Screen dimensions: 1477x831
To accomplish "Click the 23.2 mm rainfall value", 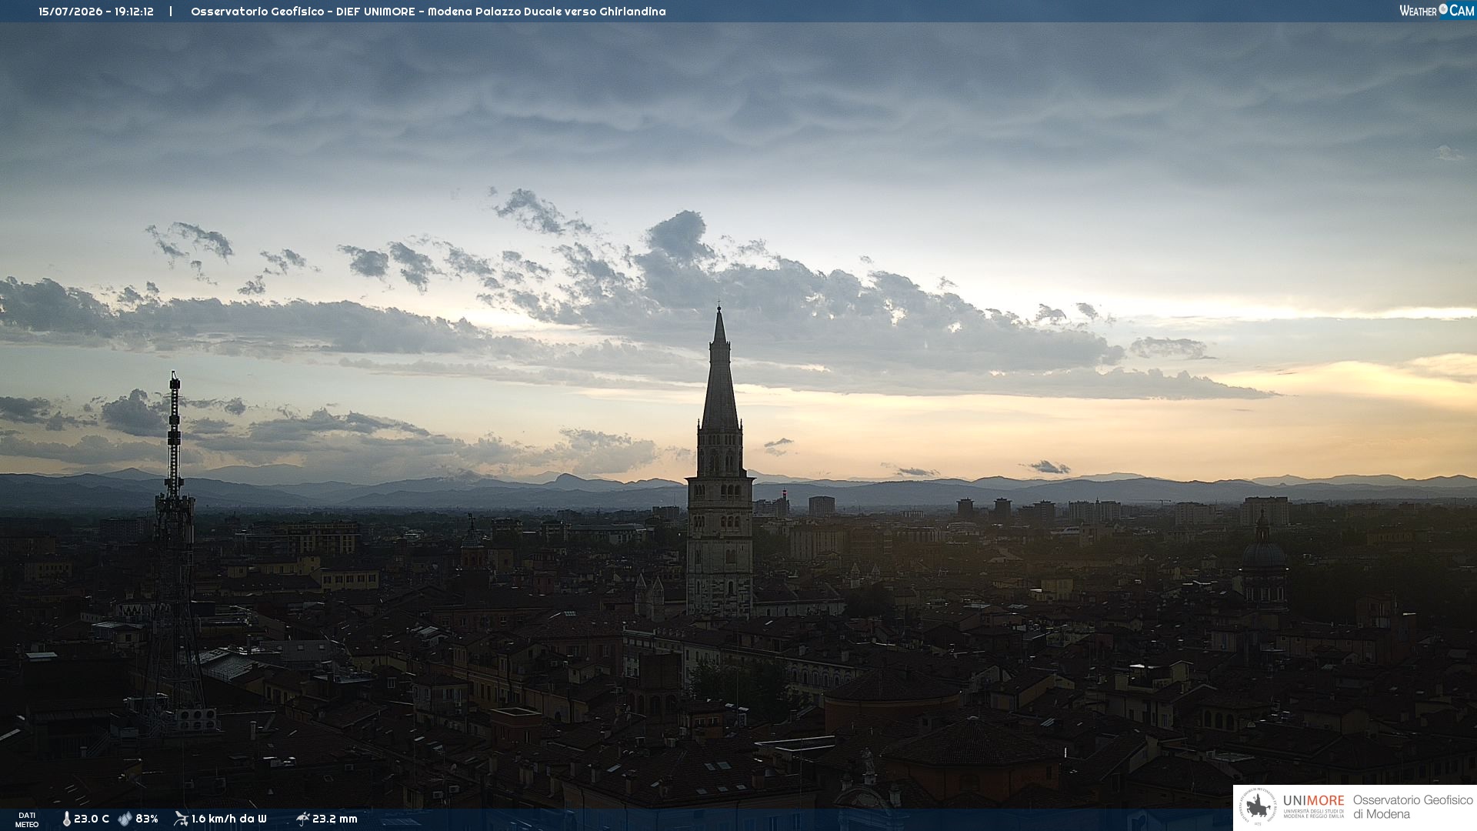I will click(x=335, y=819).
